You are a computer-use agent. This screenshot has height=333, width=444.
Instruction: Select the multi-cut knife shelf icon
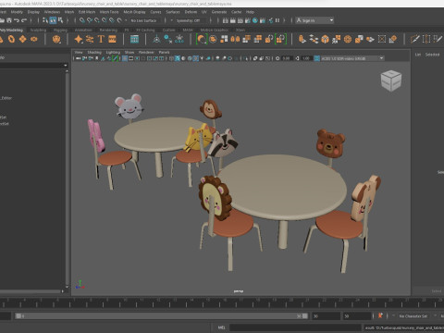coord(415,39)
